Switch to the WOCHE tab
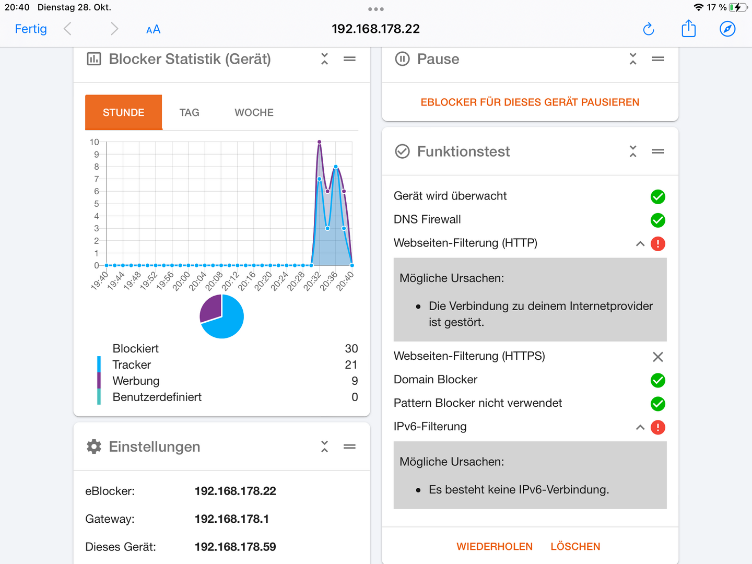The image size is (752, 564). click(254, 112)
